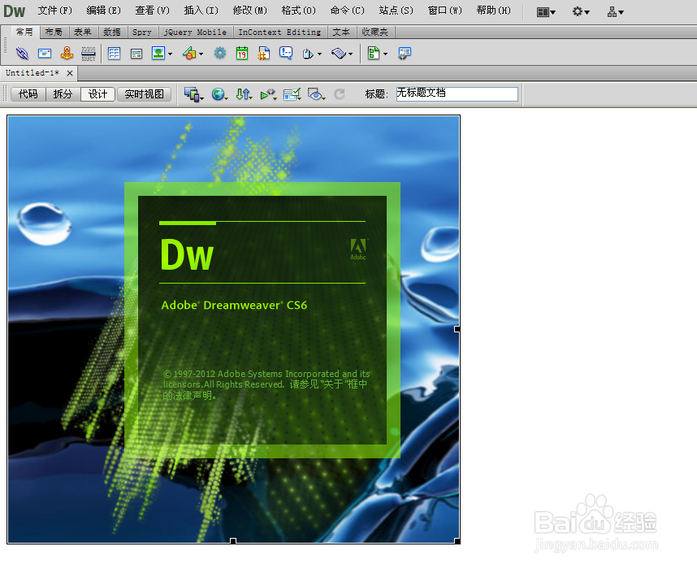The height and width of the screenshot is (568, 697).
Task: Select the Dreamweaver CS6 splash image in document
Action: pyautogui.click(x=233, y=329)
